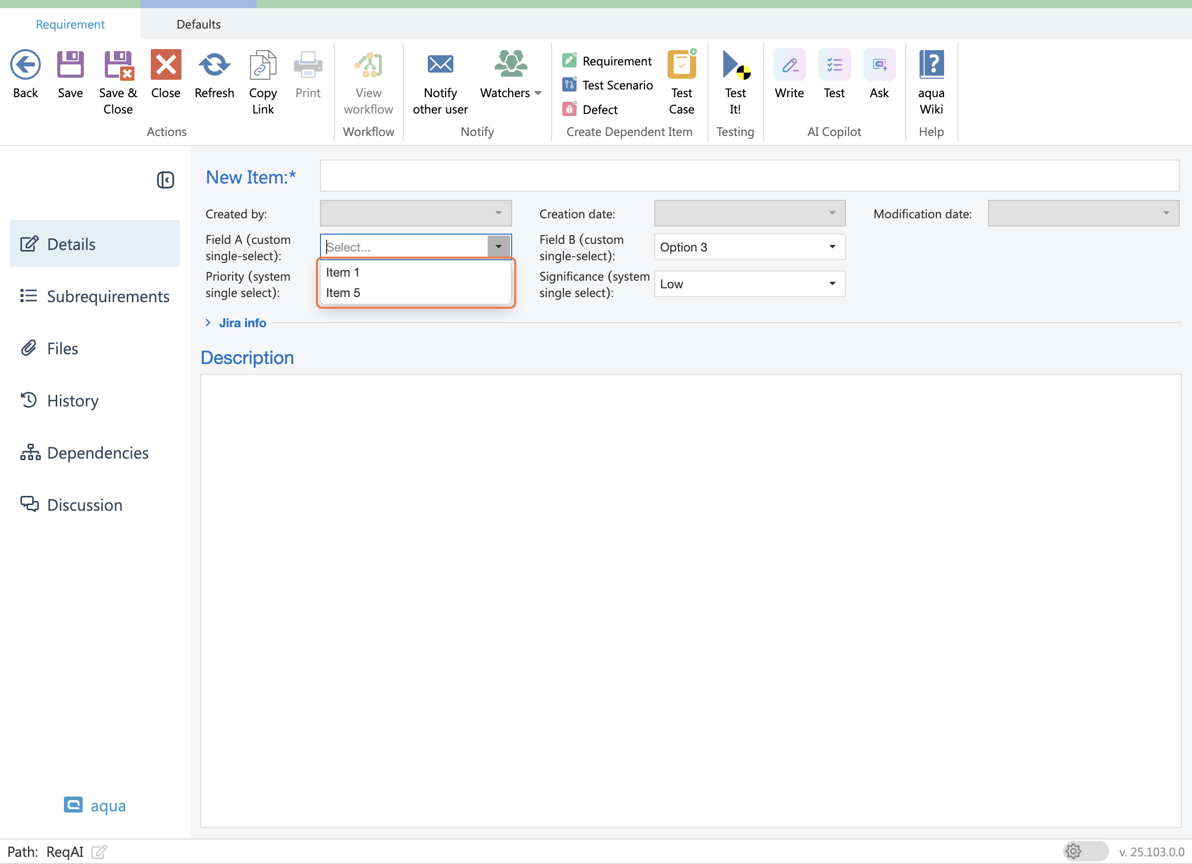This screenshot has width=1192, height=864.
Task: Open Significance dropdown showing Low
Action: coord(832,284)
